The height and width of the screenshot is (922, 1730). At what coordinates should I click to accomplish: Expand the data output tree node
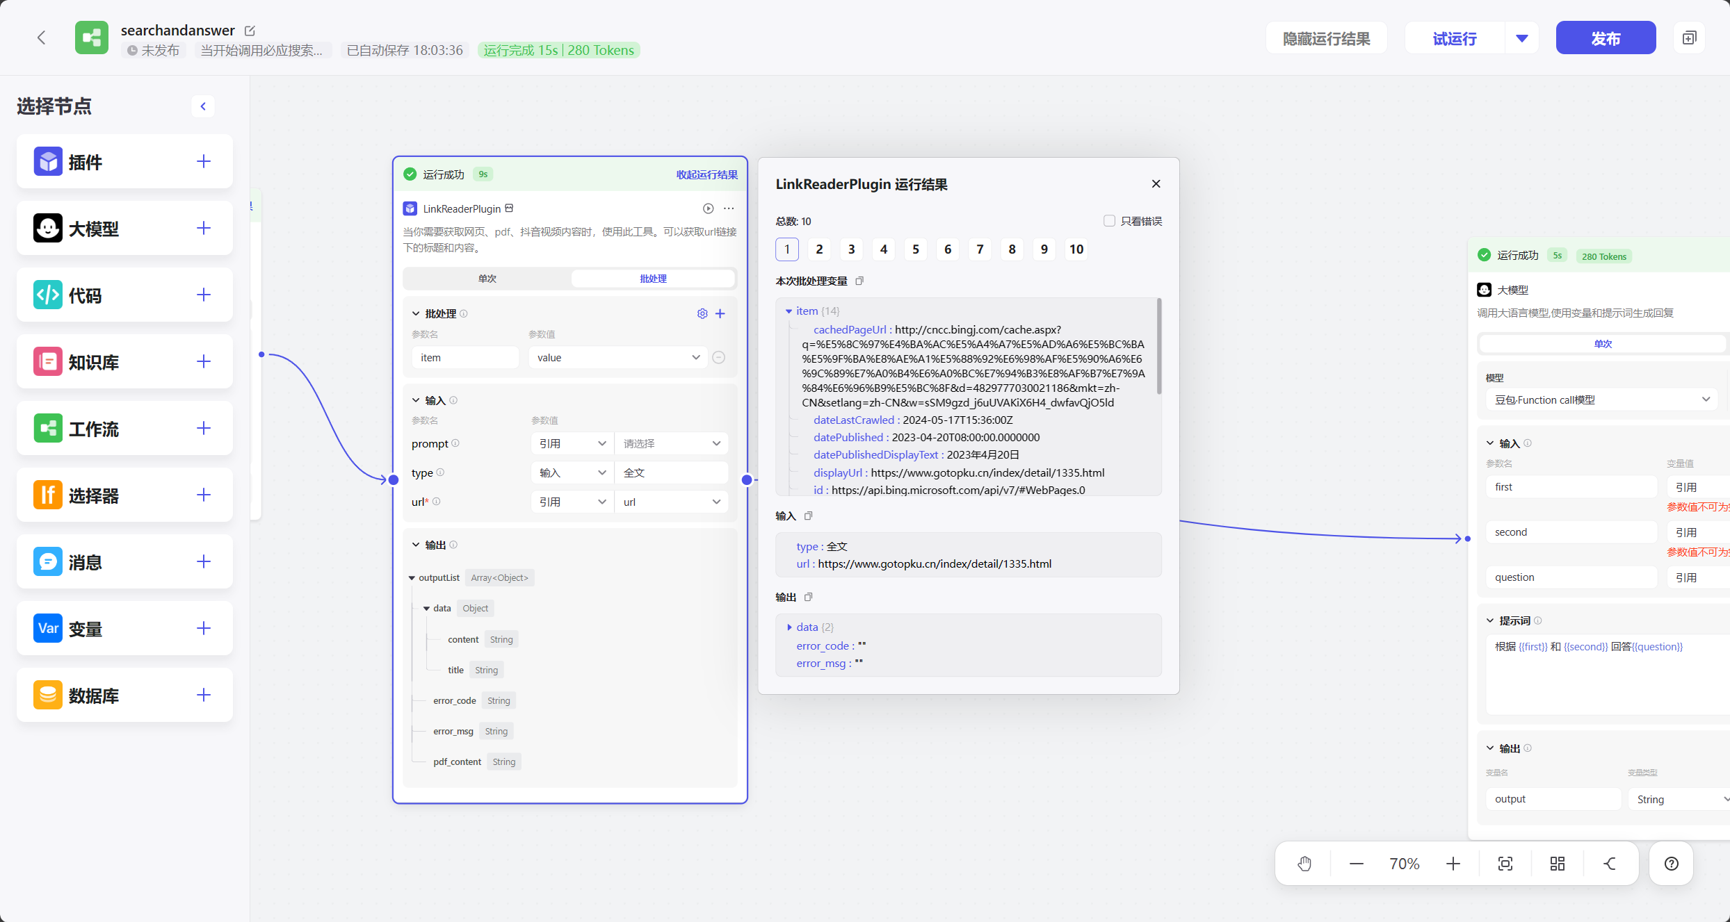tap(789, 627)
